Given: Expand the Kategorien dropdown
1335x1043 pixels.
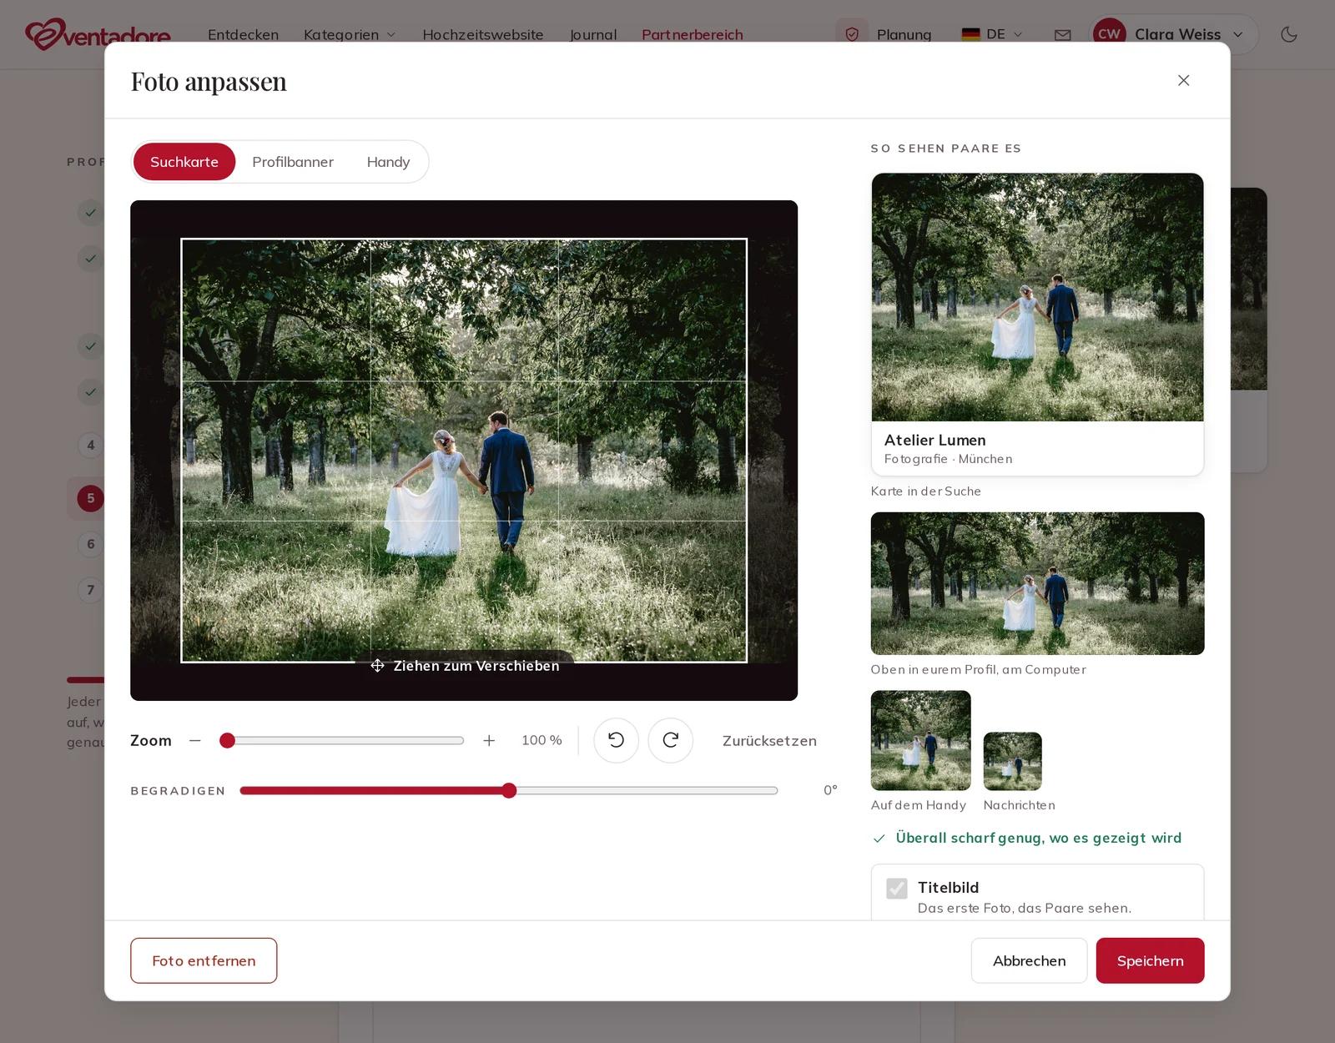Looking at the screenshot, I should tap(350, 34).
